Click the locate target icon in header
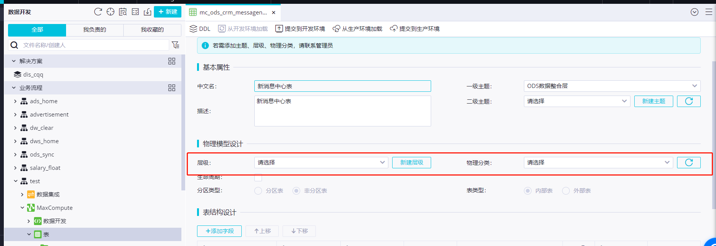The height and width of the screenshot is (246, 716). tap(110, 12)
